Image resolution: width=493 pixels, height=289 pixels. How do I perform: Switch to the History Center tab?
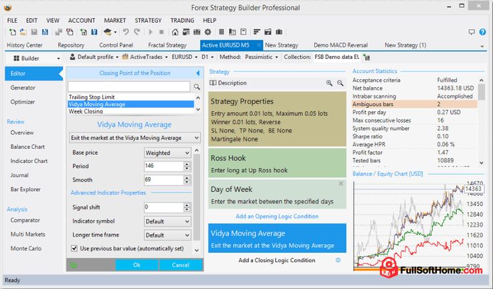click(x=25, y=46)
